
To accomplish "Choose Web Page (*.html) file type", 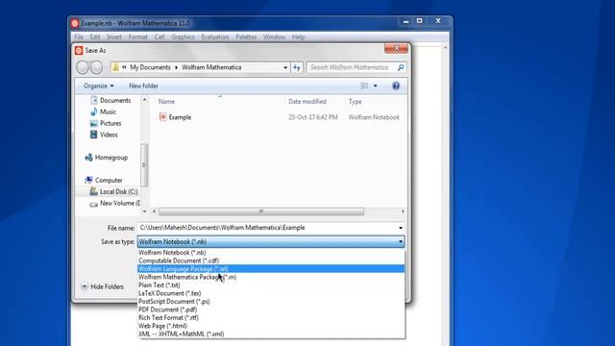I will coord(271,326).
